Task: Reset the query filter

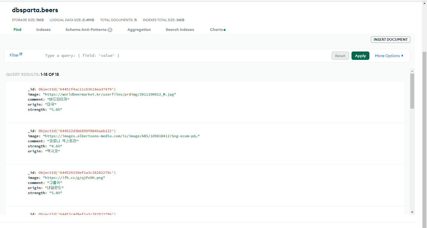Action: click(x=340, y=56)
